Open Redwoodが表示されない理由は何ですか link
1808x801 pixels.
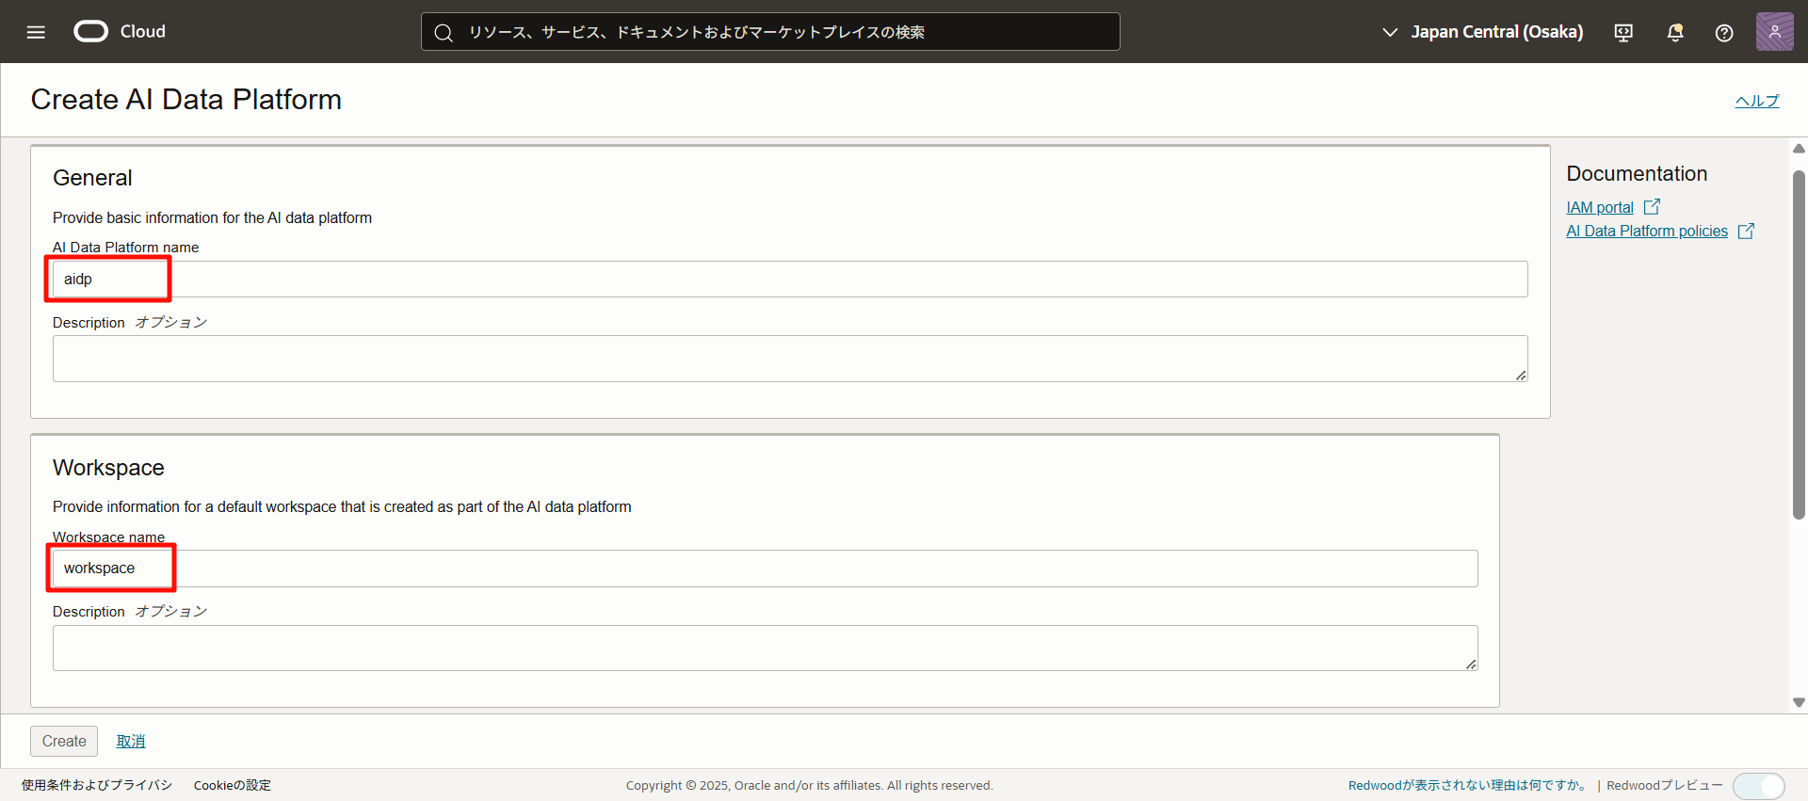click(1469, 785)
